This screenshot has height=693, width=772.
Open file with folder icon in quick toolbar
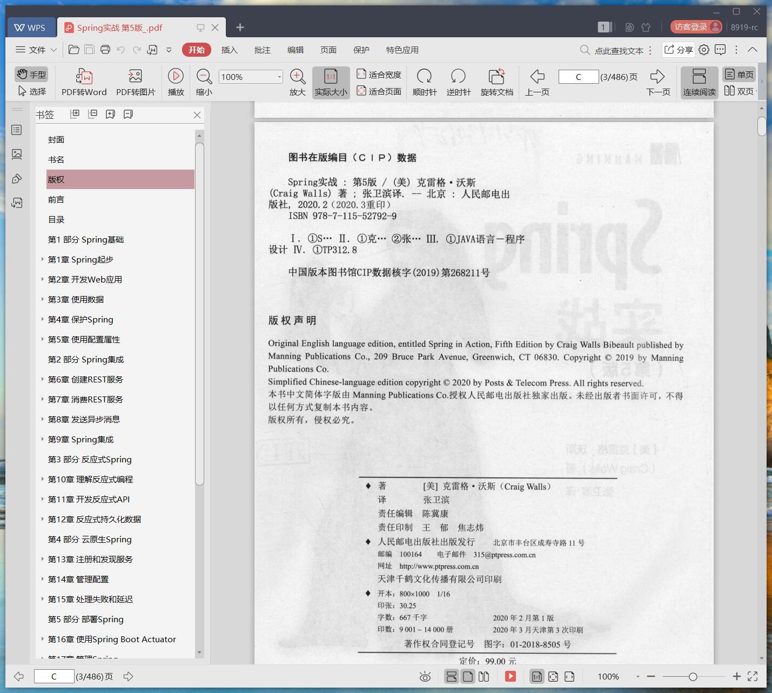pos(74,50)
